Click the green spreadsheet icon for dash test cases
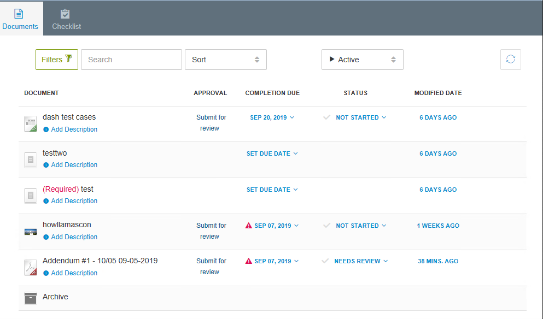Viewport: 543px width, 319px height. pos(30,123)
